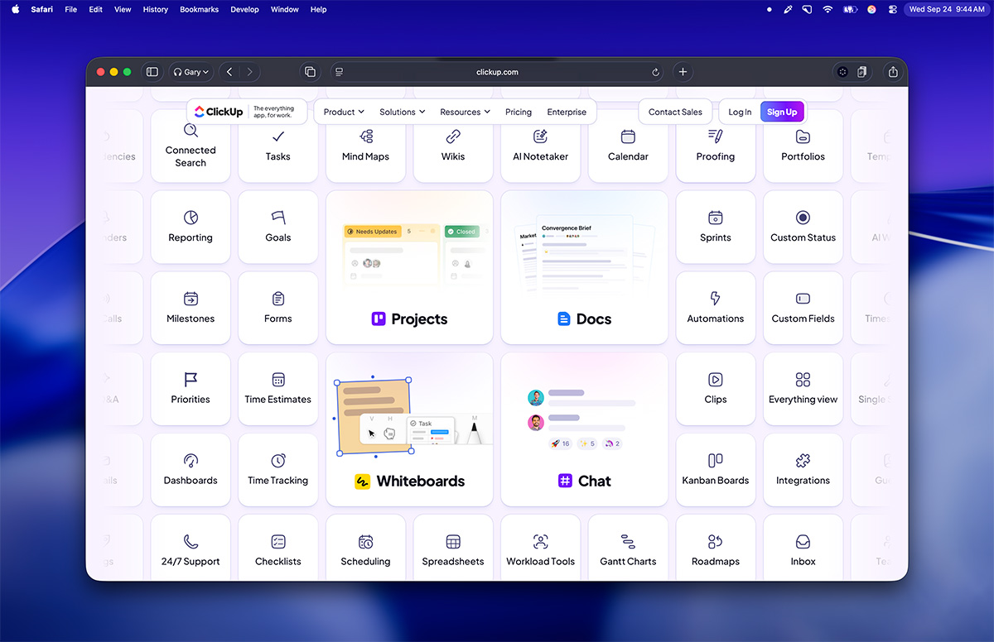Select the Checklists tile
Screen dimensions: 994x642
278,548
